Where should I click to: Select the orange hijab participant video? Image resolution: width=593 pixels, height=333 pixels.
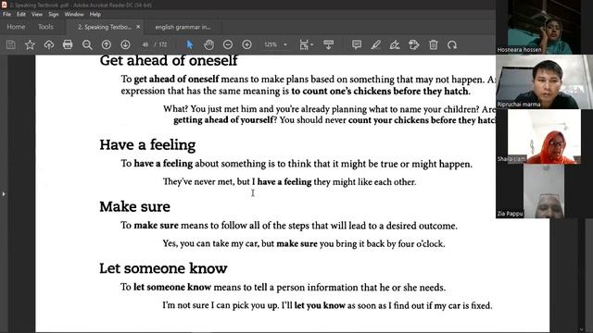(544, 136)
